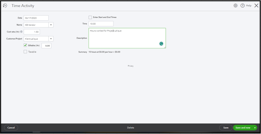Close the Time Activity window

coord(256,6)
